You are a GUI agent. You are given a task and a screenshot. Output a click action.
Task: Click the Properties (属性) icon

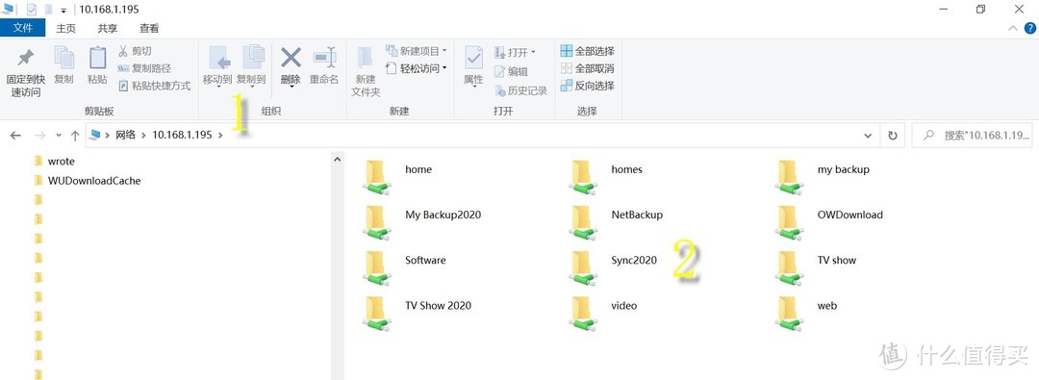473,59
